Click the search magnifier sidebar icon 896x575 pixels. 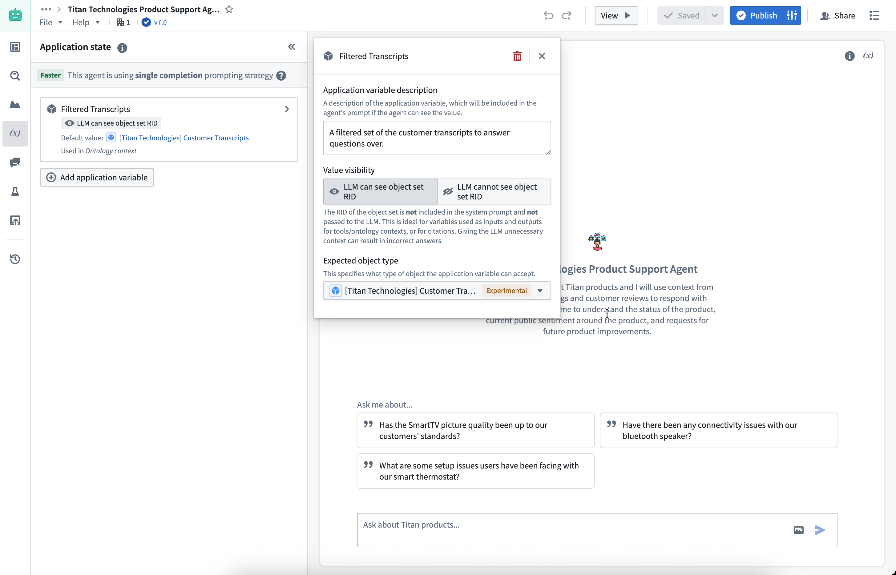coord(15,76)
